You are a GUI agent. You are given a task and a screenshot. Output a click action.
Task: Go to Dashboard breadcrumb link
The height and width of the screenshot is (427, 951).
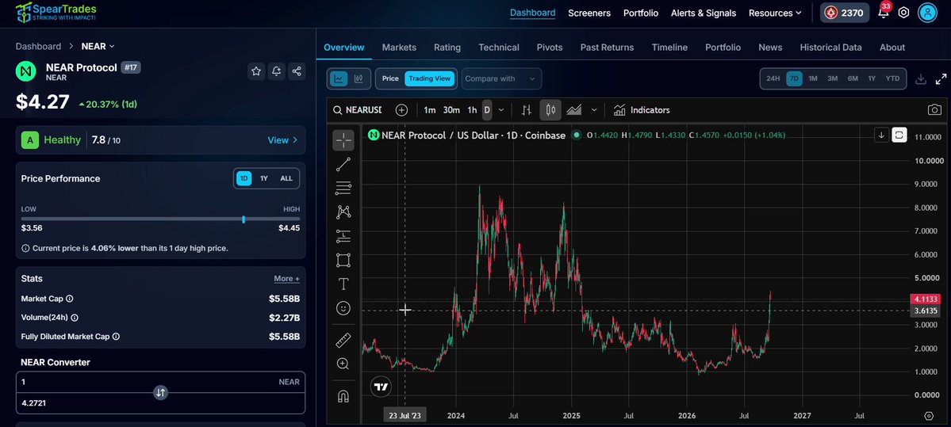(38, 46)
